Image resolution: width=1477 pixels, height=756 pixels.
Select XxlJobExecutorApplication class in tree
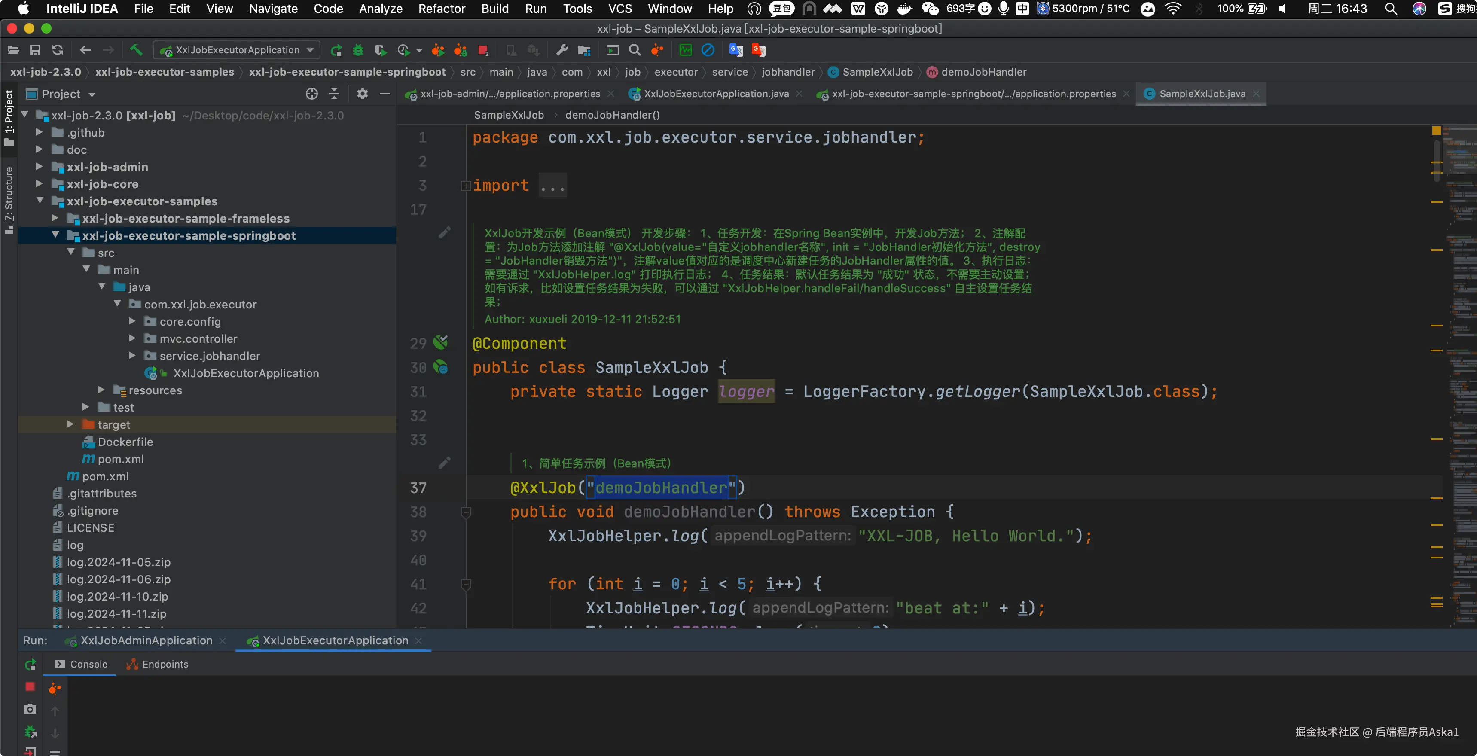pyautogui.click(x=245, y=373)
